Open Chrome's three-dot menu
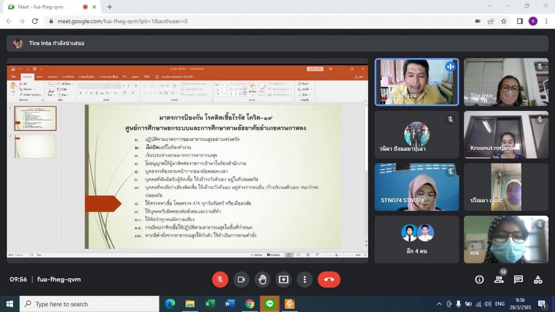 pos(546,21)
